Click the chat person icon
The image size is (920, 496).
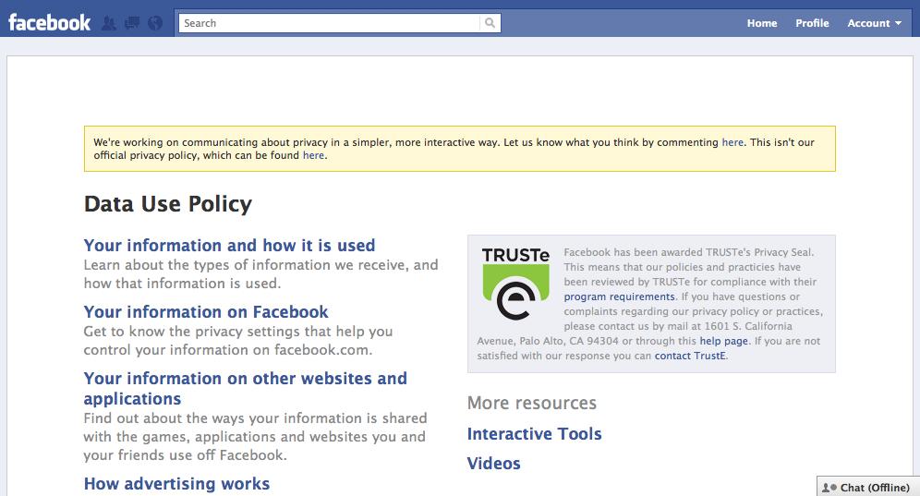[829, 487]
